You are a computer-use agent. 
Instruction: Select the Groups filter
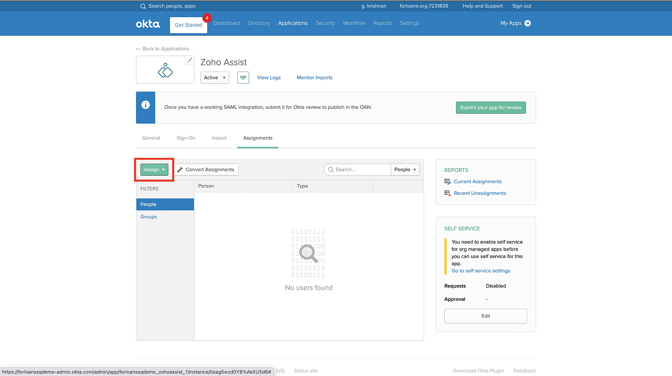(149, 217)
